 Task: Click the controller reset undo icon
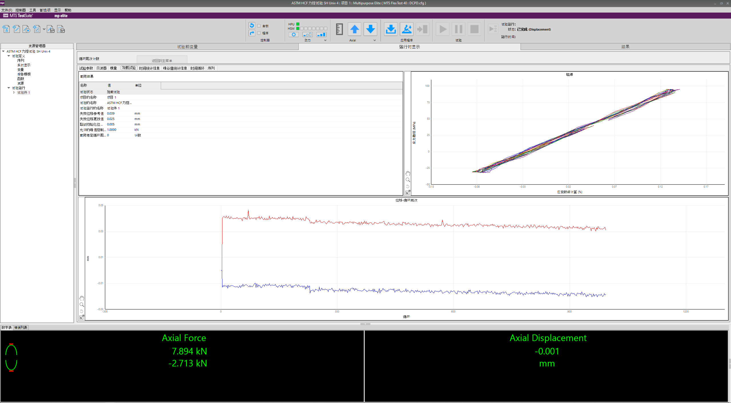coord(252,25)
